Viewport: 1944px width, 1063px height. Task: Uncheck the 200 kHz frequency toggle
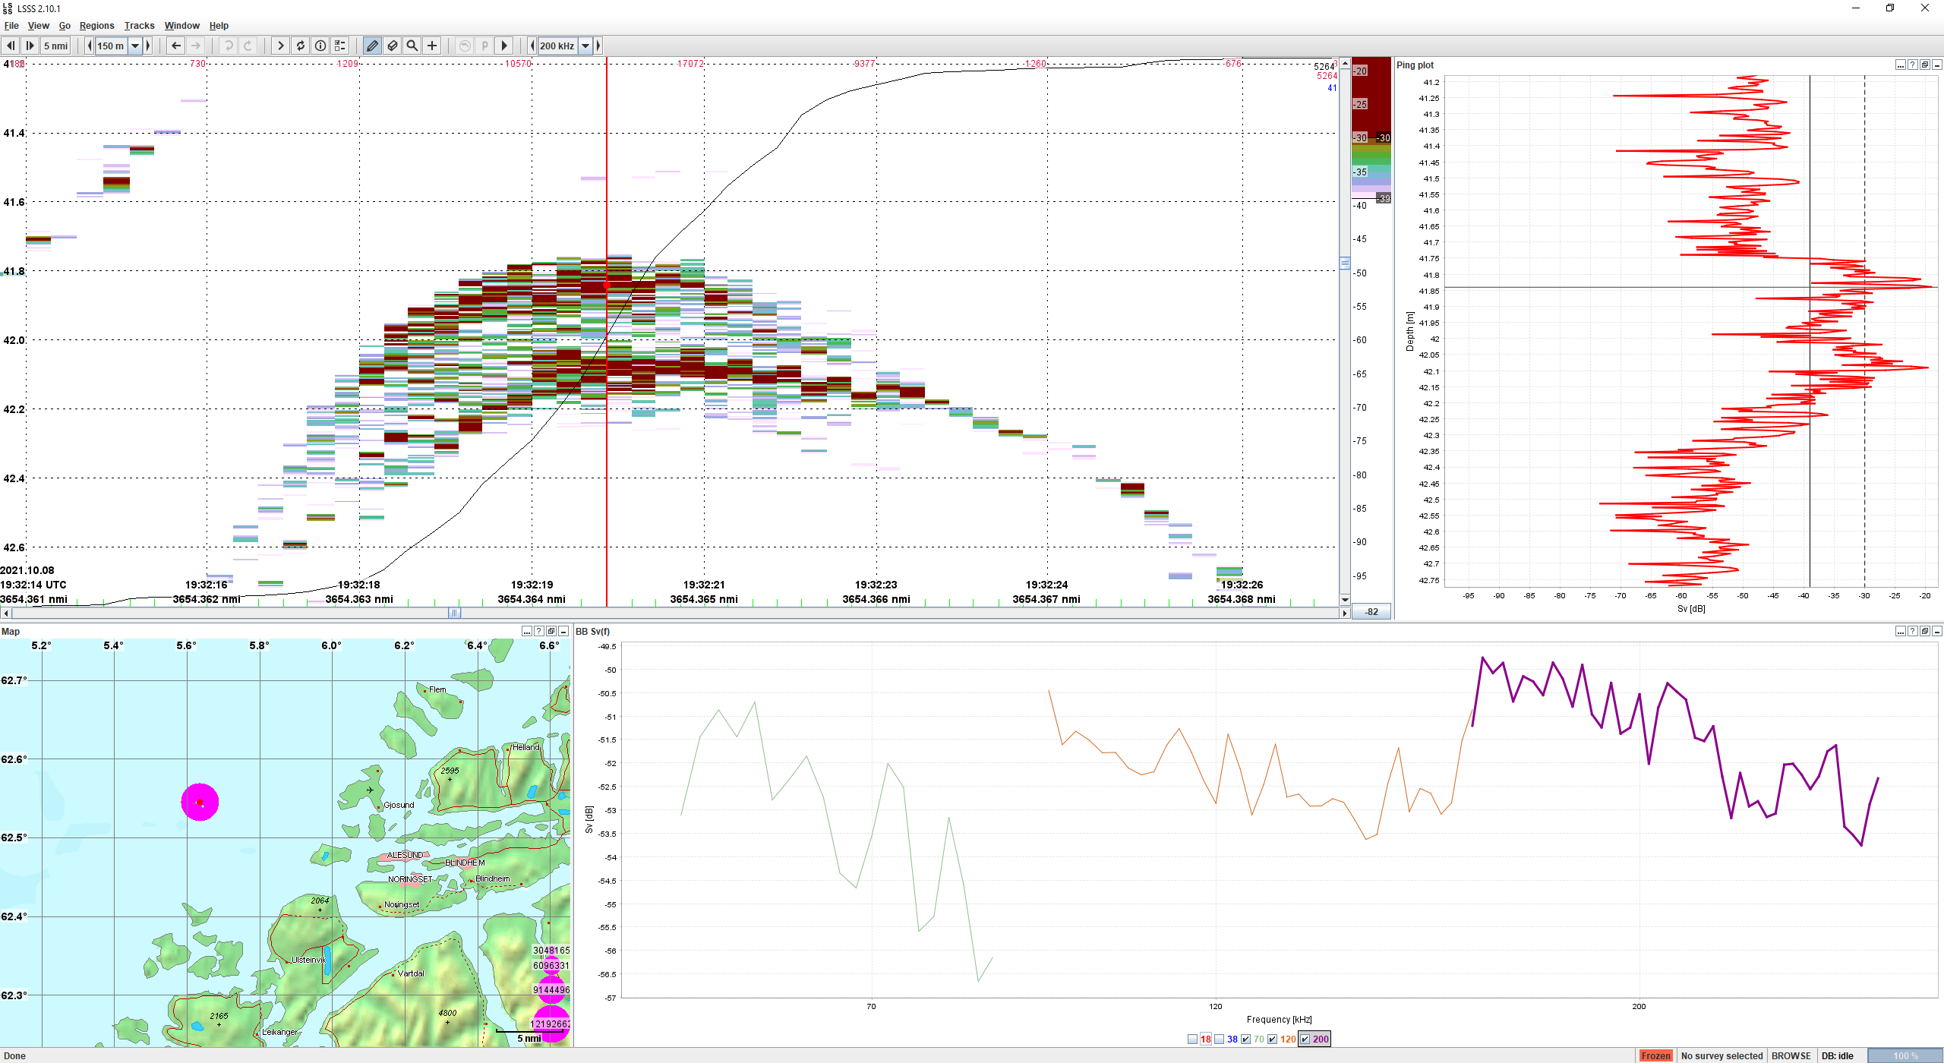click(1305, 1038)
